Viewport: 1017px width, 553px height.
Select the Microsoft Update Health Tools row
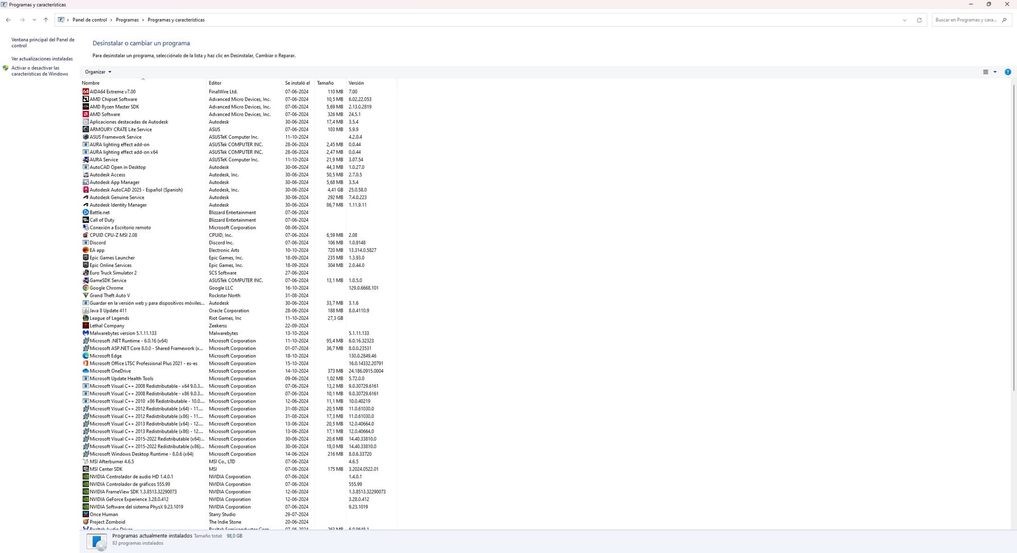[x=238, y=379]
